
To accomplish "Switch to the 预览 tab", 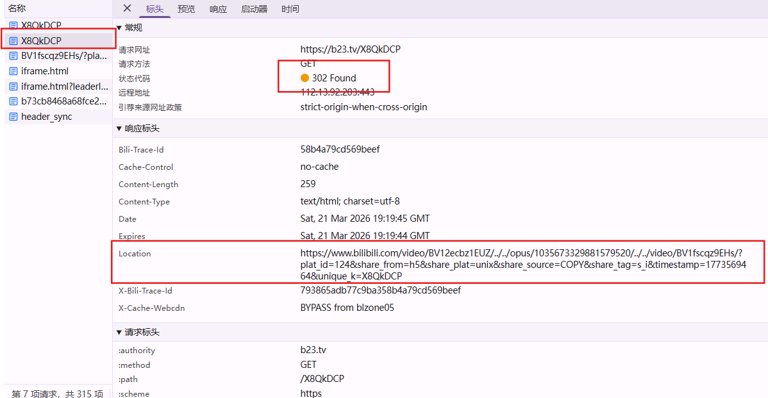I will point(186,9).
